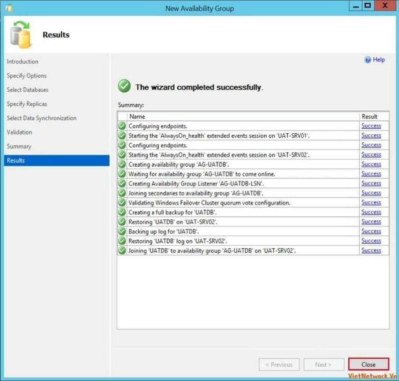
Task: Click the green check beside Backing up log for 'UATDB'
Action: (x=122, y=231)
